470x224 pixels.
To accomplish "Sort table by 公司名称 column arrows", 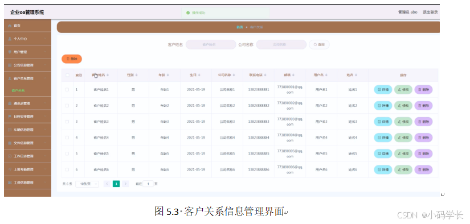I will tap(234, 75).
